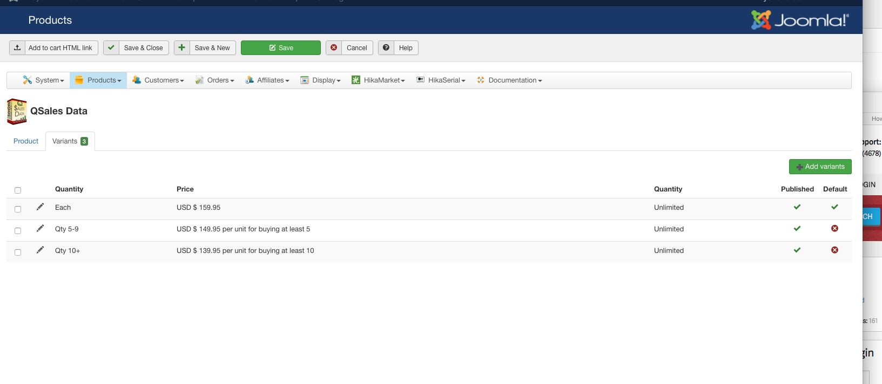Screen dimensions: 882x384
Task: Check the Qty 10+ row checkbox
Action: click(x=18, y=252)
